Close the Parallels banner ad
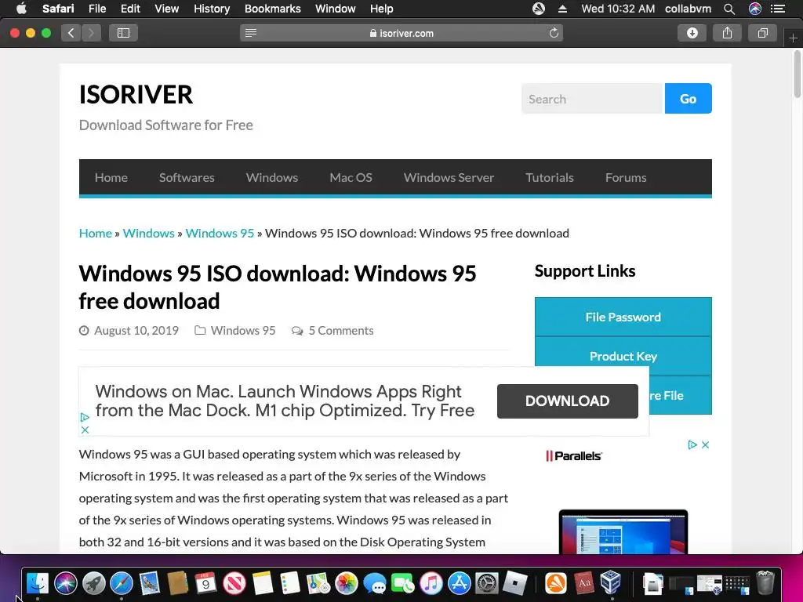Viewport: 803px width, 602px height. point(85,430)
